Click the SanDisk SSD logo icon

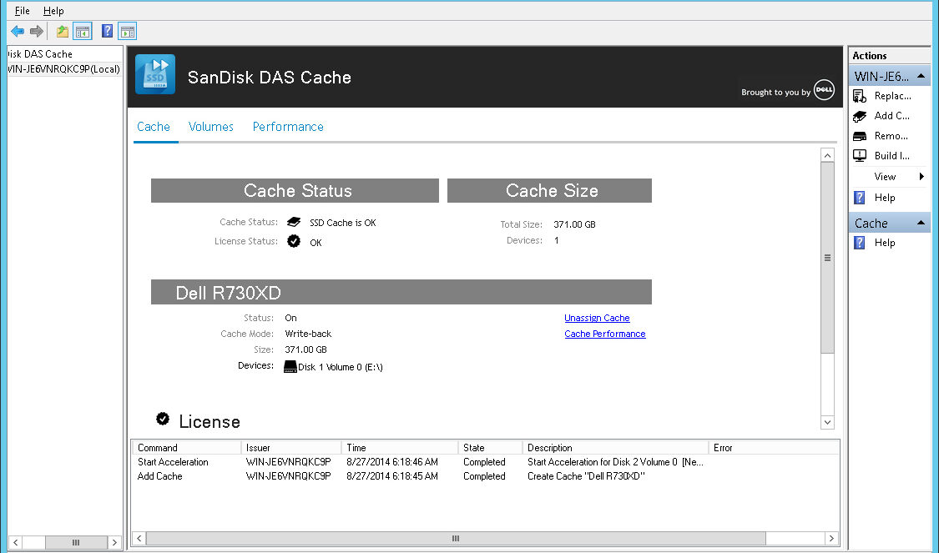[x=155, y=74]
